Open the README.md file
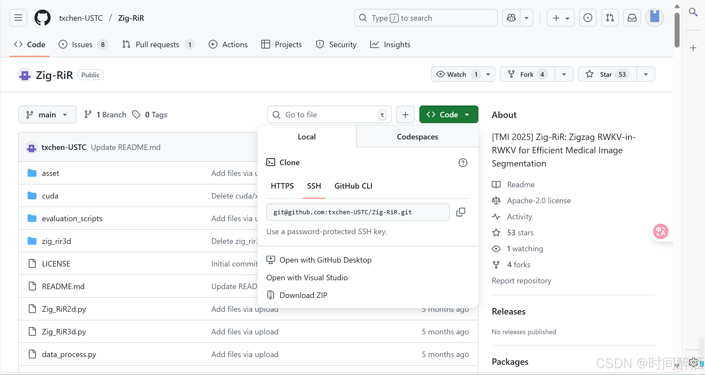The width and height of the screenshot is (705, 375). (63, 286)
